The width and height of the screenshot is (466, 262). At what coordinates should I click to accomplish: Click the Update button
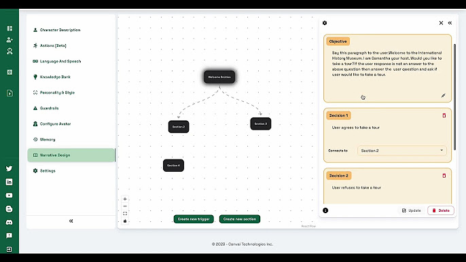pos(412,210)
